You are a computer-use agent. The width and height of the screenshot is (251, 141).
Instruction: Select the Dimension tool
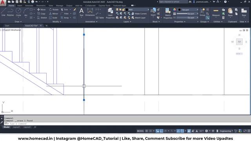[90, 12]
